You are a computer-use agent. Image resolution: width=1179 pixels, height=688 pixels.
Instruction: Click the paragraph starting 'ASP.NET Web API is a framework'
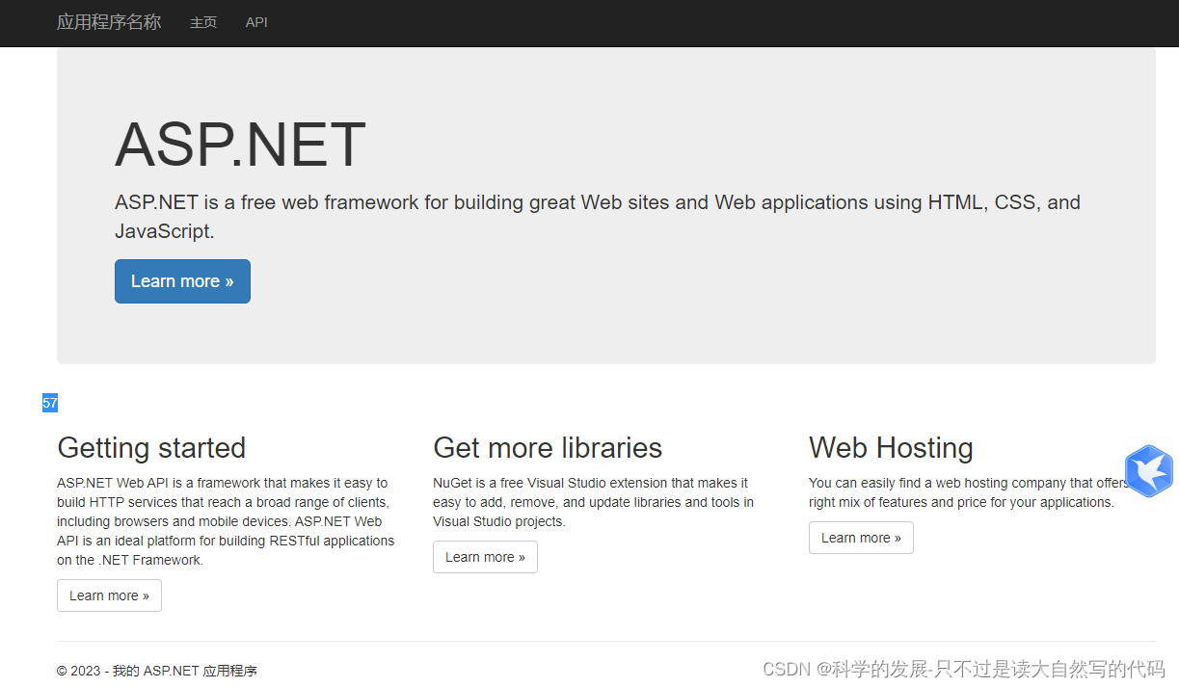point(226,521)
